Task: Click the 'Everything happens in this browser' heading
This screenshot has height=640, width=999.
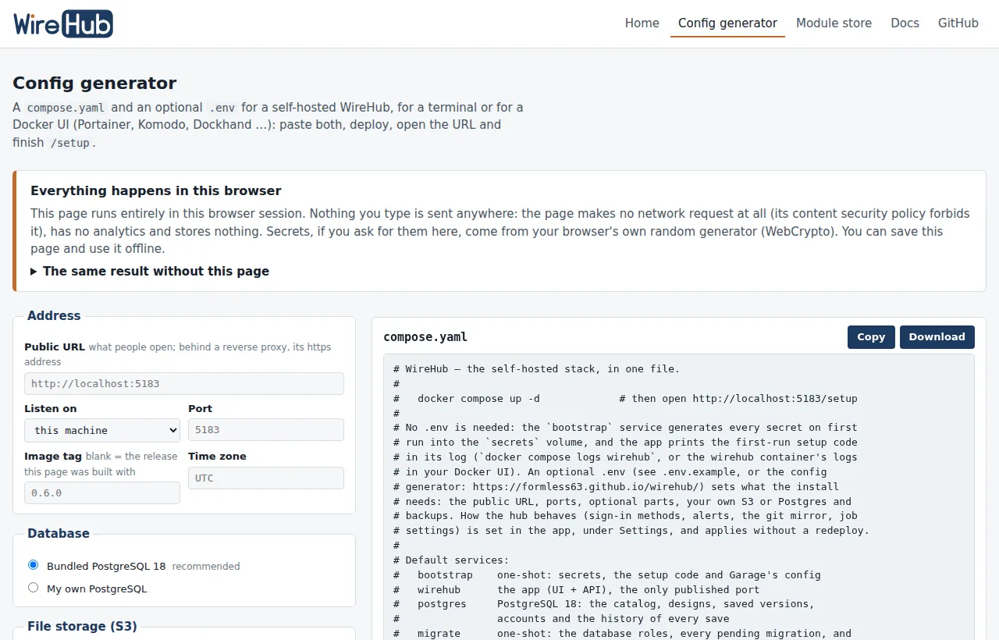Action: click(156, 190)
